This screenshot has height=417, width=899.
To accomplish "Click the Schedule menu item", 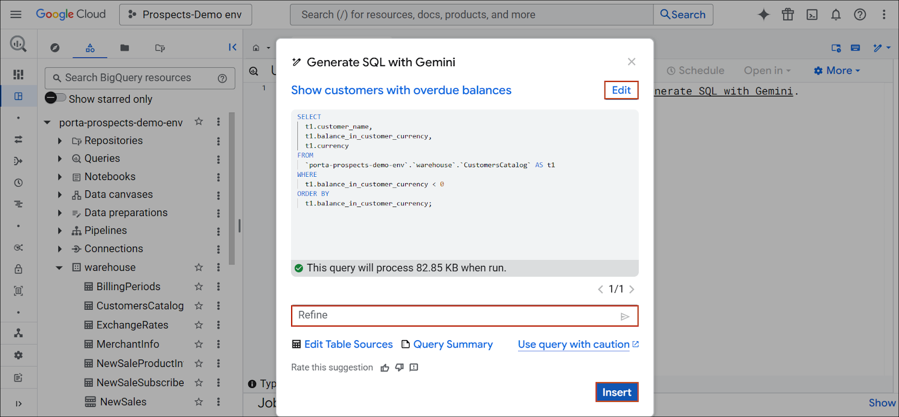I will click(x=696, y=71).
